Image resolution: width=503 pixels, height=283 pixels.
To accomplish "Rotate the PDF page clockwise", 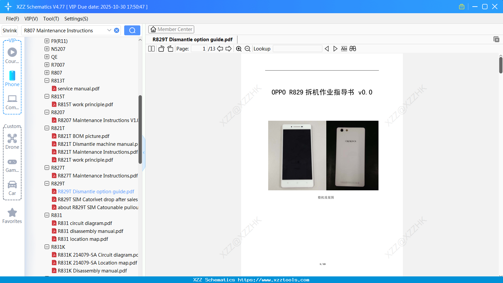I will [170, 48].
